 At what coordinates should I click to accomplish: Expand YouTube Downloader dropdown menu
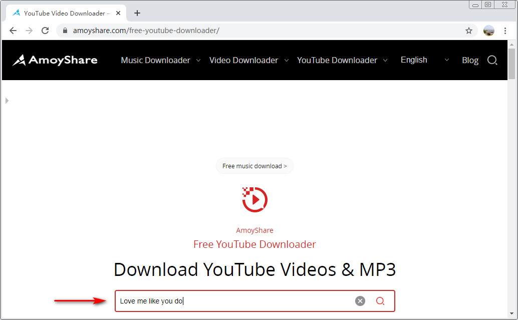[342, 60]
